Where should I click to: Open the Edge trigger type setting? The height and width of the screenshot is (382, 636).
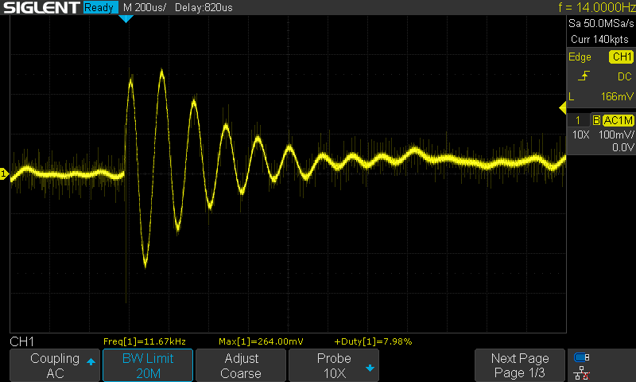(580, 57)
